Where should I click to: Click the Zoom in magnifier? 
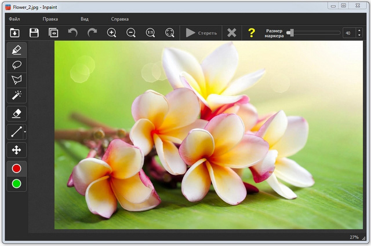pos(112,33)
